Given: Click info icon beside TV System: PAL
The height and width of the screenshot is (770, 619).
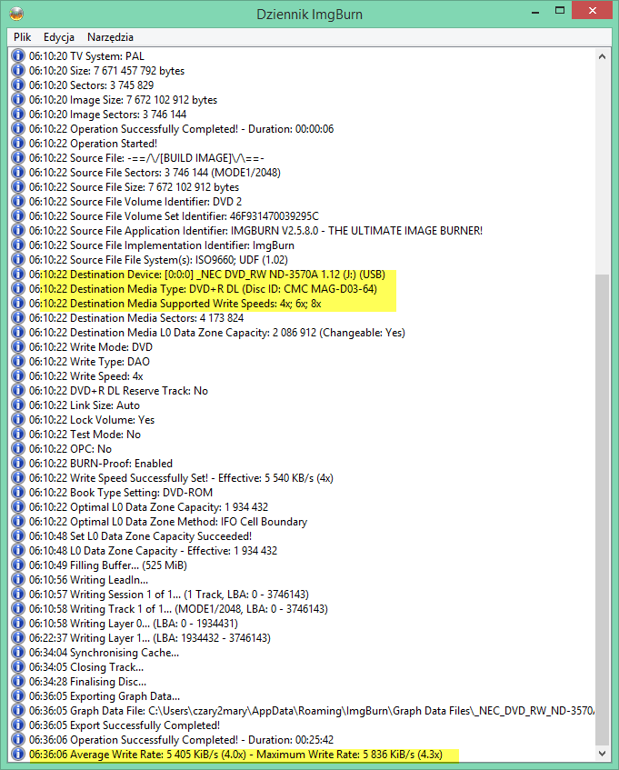Looking at the screenshot, I should click(x=18, y=56).
